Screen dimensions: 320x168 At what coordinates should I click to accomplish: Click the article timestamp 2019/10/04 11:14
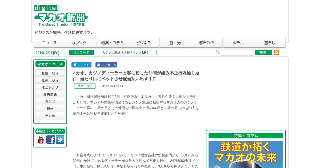tap(112, 86)
